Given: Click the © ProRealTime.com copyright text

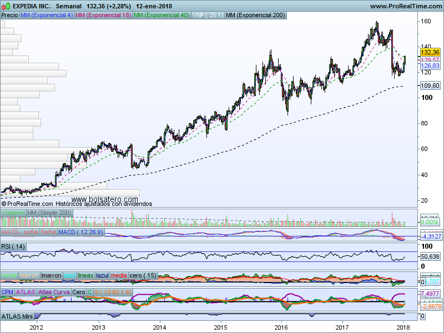Looking at the screenshot, I should click(27, 204).
